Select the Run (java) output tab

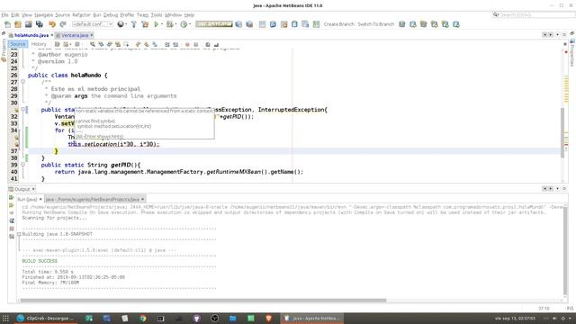pos(28,199)
